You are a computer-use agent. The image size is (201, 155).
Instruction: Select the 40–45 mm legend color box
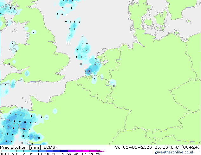coord(86,151)
